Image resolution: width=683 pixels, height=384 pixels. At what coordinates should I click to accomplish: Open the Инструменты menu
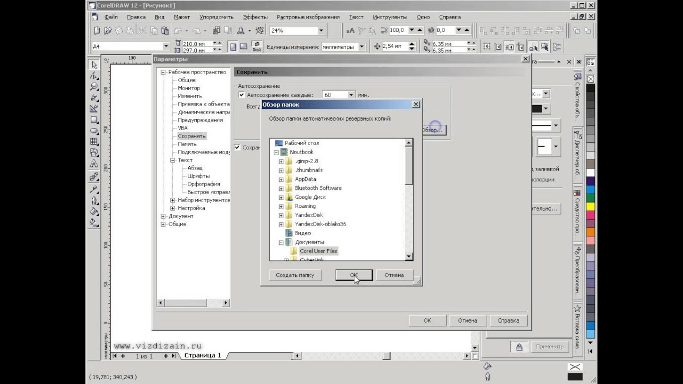tap(390, 17)
